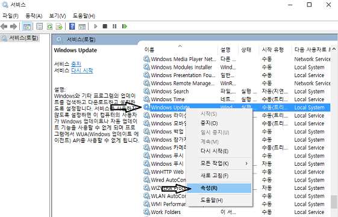The width and height of the screenshot is (338, 217).
Task: Open the 파일(F) menu
Action: click(10, 16)
